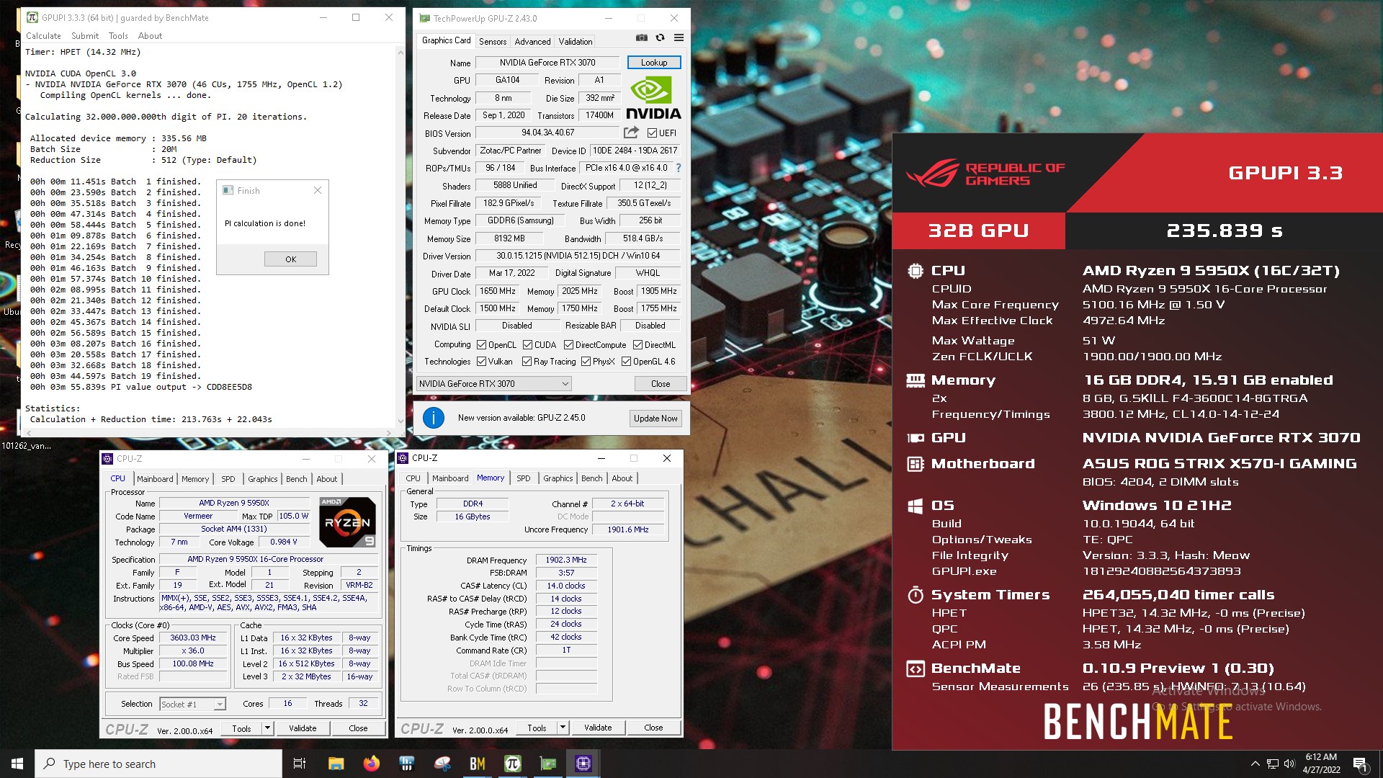Viewport: 1383px width, 778px height.
Task: Open the GPUPI About menu
Action: pos(150,36)
